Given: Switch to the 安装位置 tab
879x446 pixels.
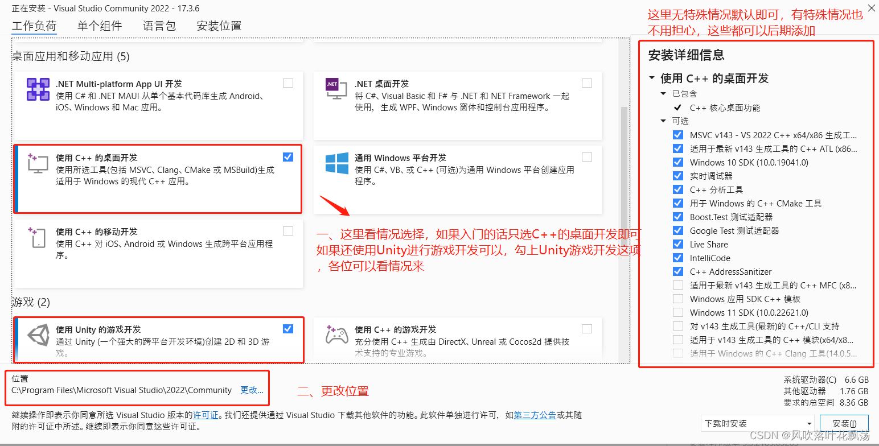Looking at the screenshot, I should click(219, 26).
